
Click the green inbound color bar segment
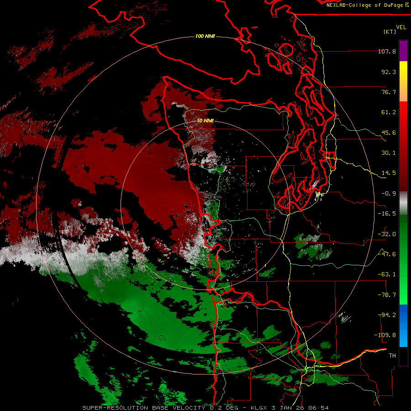point(403,259)
